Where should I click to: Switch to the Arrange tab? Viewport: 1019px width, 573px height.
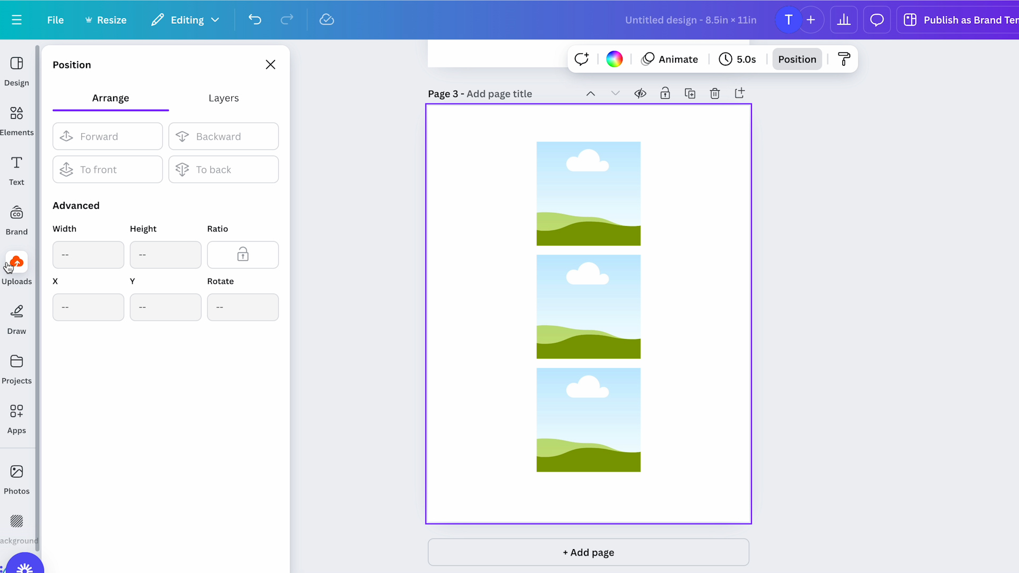click(x=110, y=98)
